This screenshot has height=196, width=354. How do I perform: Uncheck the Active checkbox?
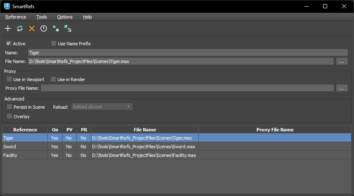(x=9, y=43)
